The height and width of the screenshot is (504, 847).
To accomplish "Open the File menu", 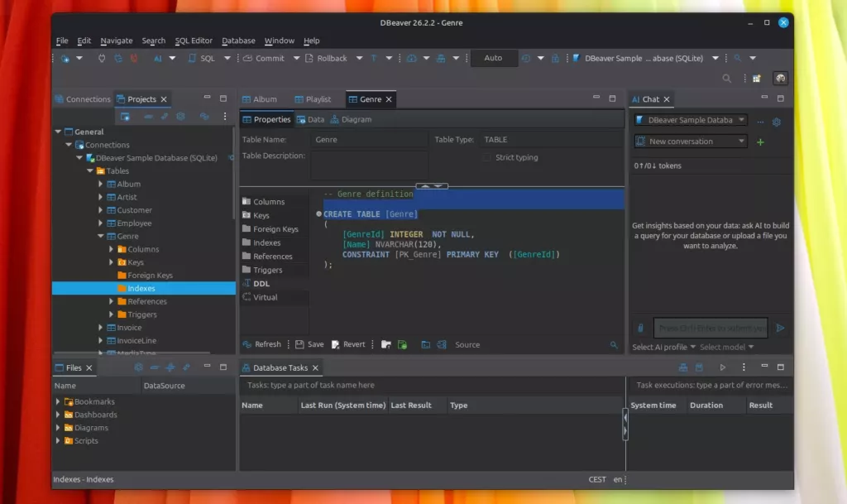I will click(x=62, y=41).
